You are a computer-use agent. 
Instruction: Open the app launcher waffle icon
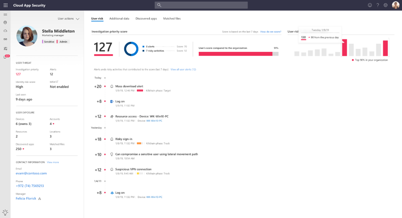pyautogui.click(x=6, y=5)
